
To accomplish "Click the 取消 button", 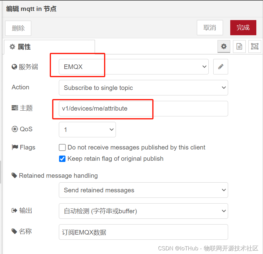I will pos(210,28).
